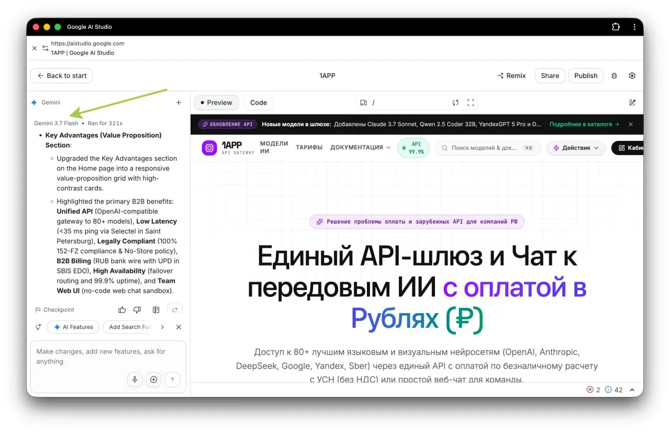Viewport: 670px width, 432px height.
Task: Publish the 1APP app
Action: (x=586, y=75)
